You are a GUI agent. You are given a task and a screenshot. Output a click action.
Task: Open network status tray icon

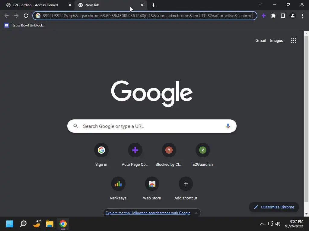270,224
